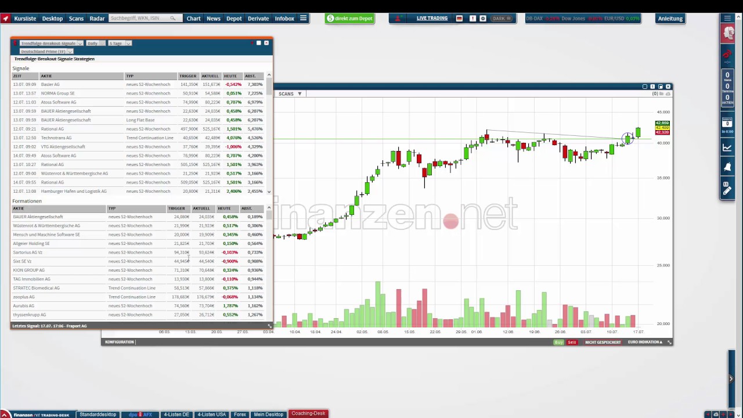Switch to the 4-Listen DE tab

(x=176, y=415)
